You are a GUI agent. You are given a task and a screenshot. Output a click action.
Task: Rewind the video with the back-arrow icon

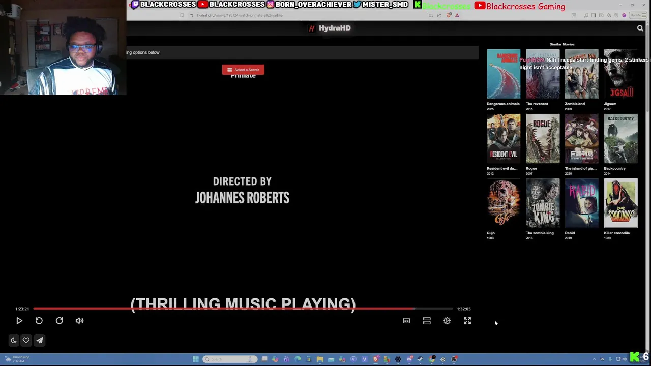coord(39,321)
